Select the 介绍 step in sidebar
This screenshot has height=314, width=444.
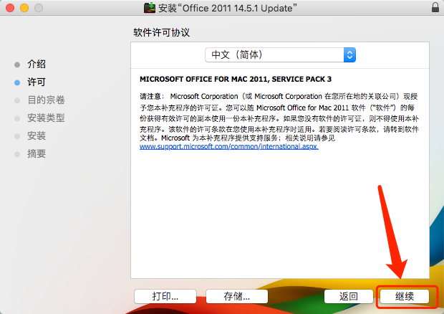pos(37,64)
